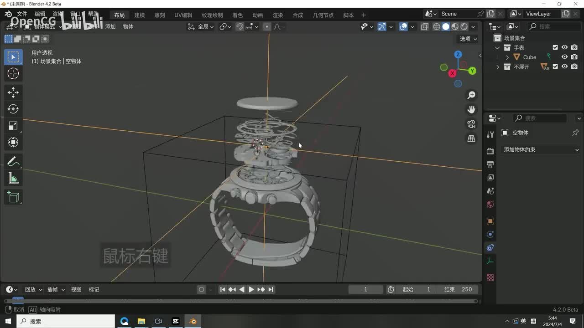Screen dimensions: 584x328
Task: Open the Object Constraints properties tab
Action: pos(490,248)
